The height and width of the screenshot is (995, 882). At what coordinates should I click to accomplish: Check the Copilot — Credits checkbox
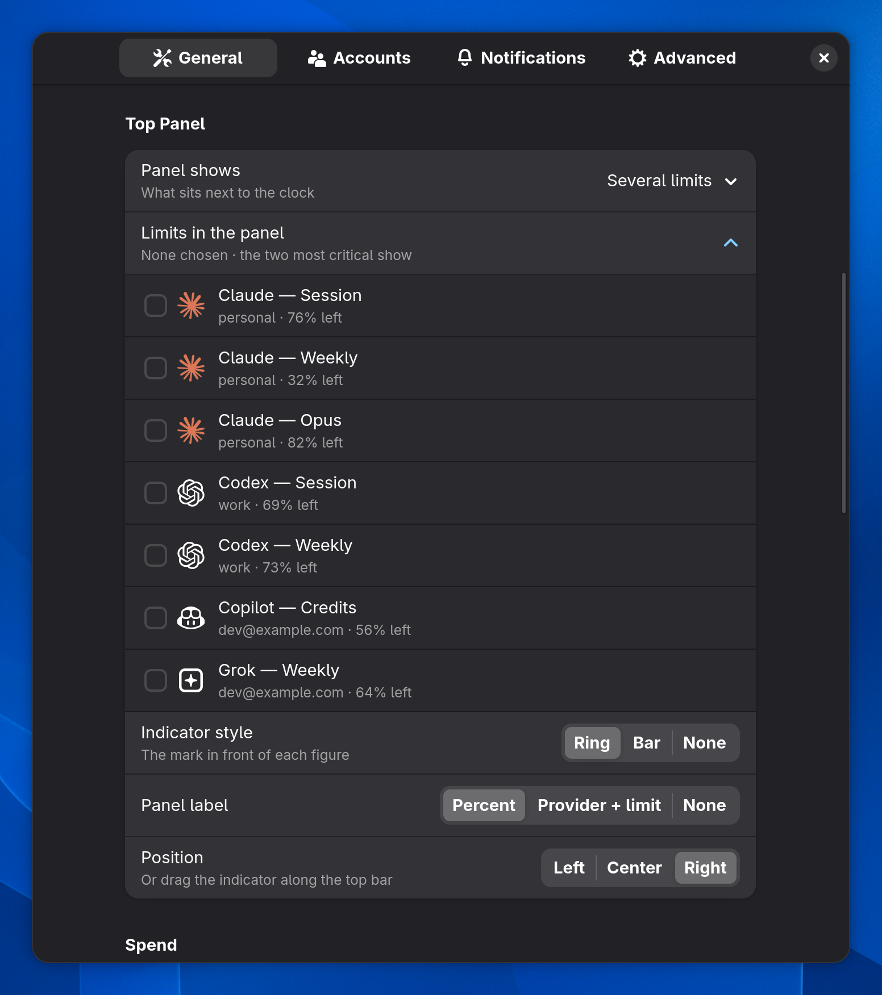click(x=156, y=618)
